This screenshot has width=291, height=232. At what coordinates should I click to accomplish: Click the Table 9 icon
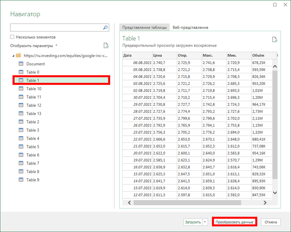coord(21,180)
